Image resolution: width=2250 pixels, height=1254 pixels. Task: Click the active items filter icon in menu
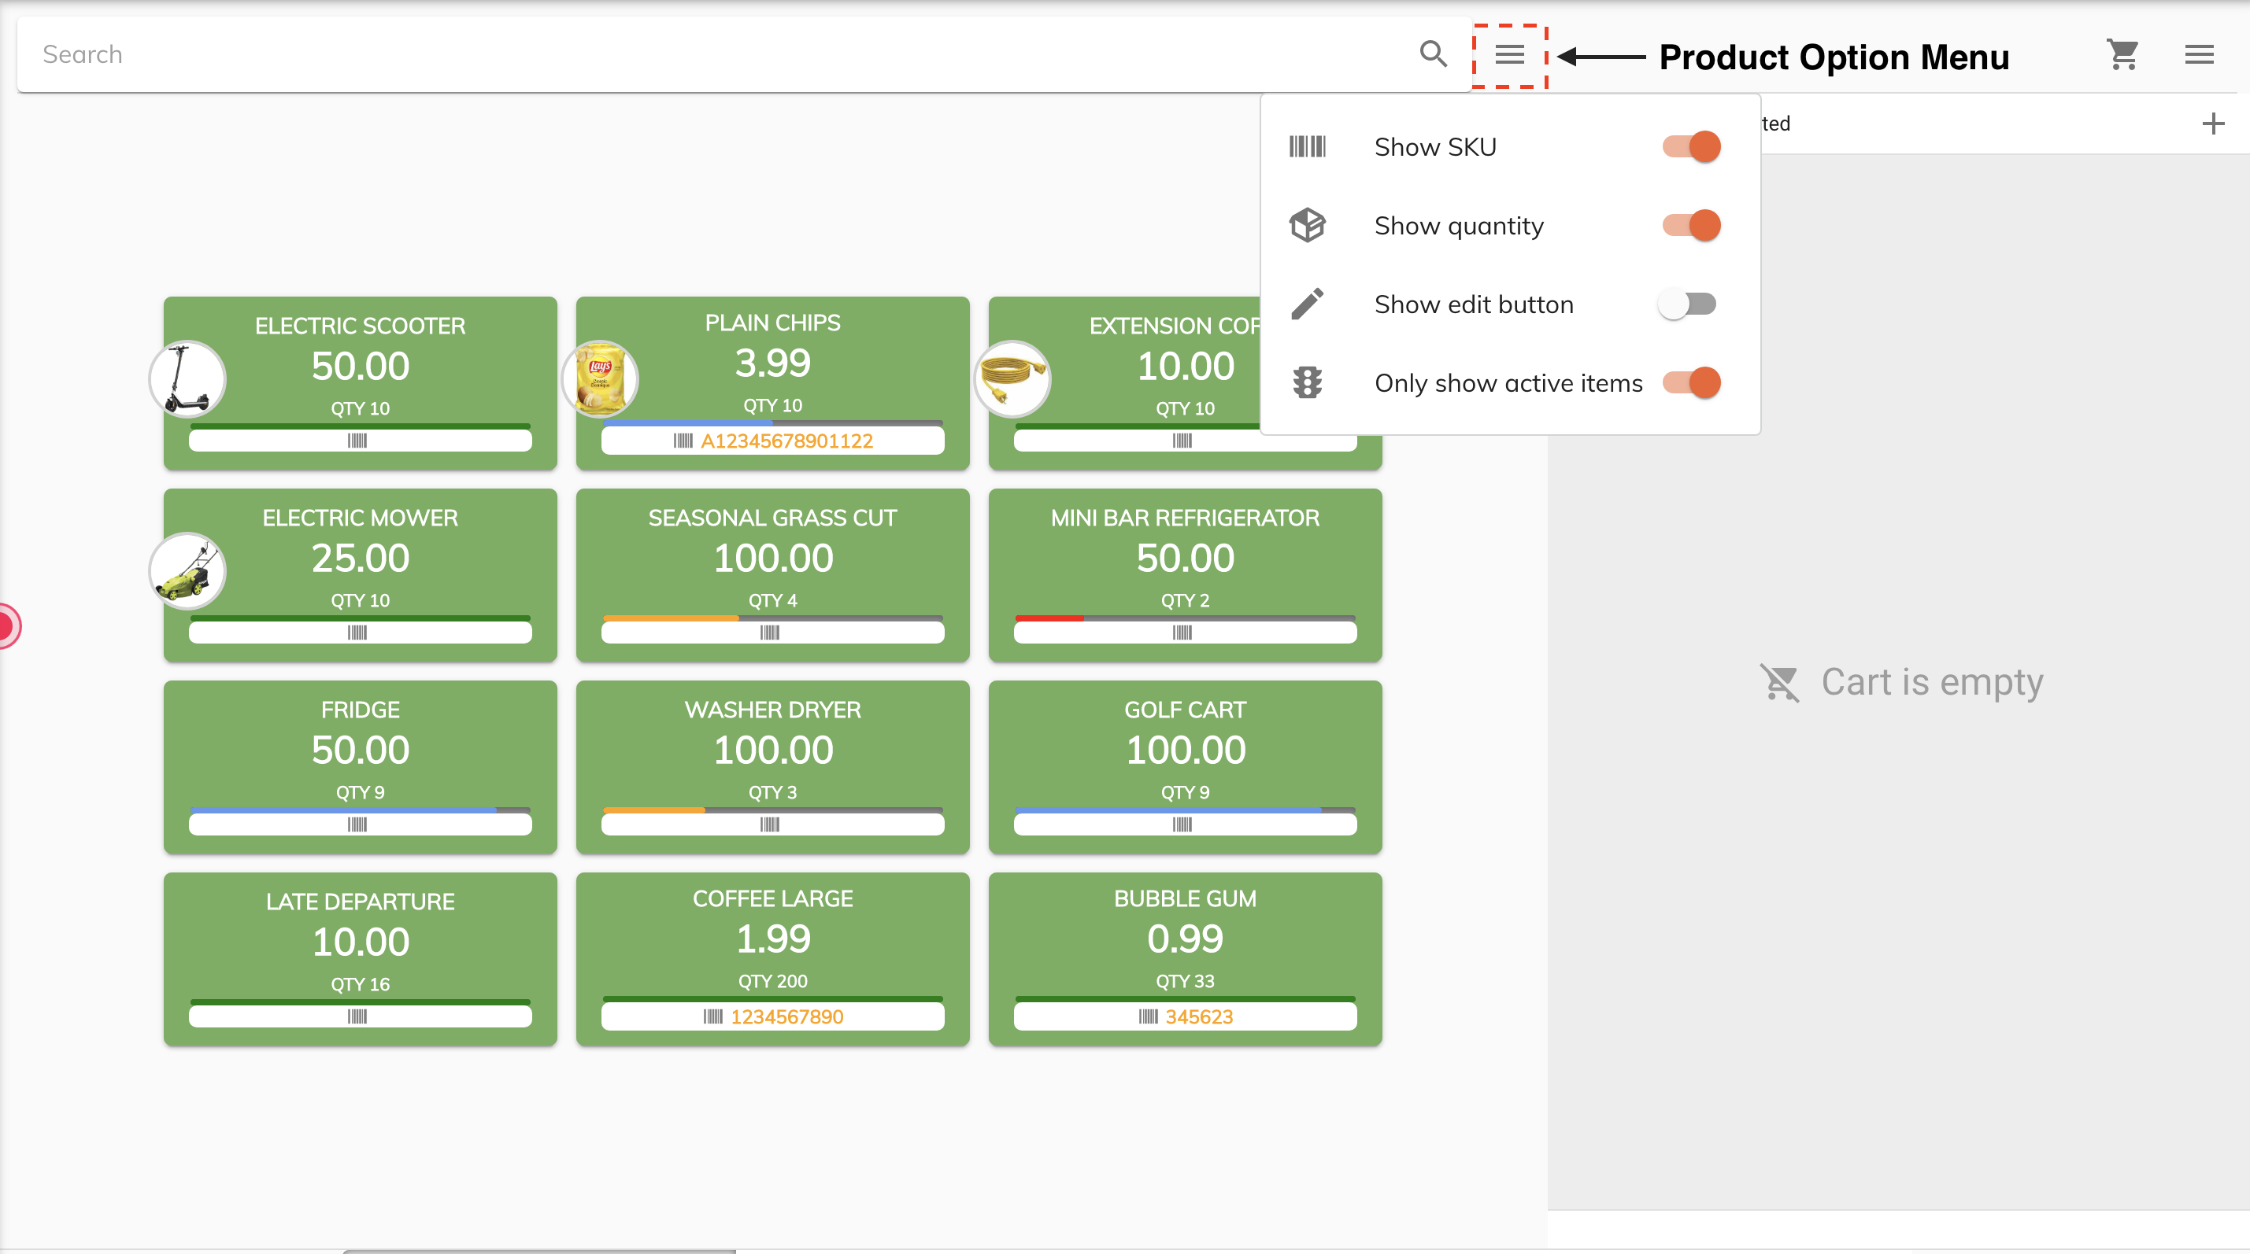1309,382
